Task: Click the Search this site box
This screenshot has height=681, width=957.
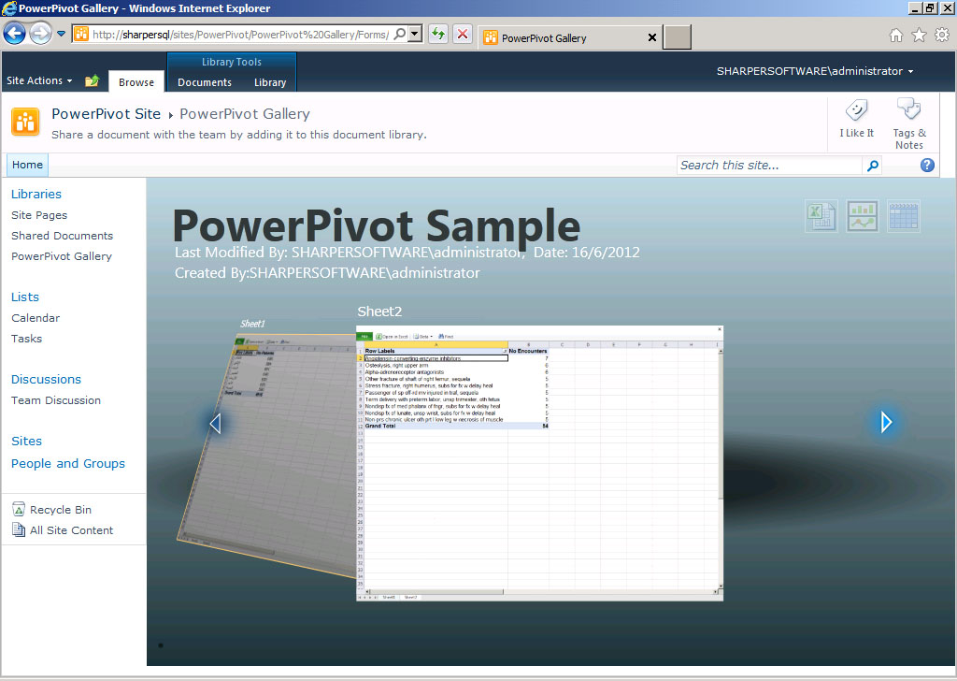Action: coord(769,166)
